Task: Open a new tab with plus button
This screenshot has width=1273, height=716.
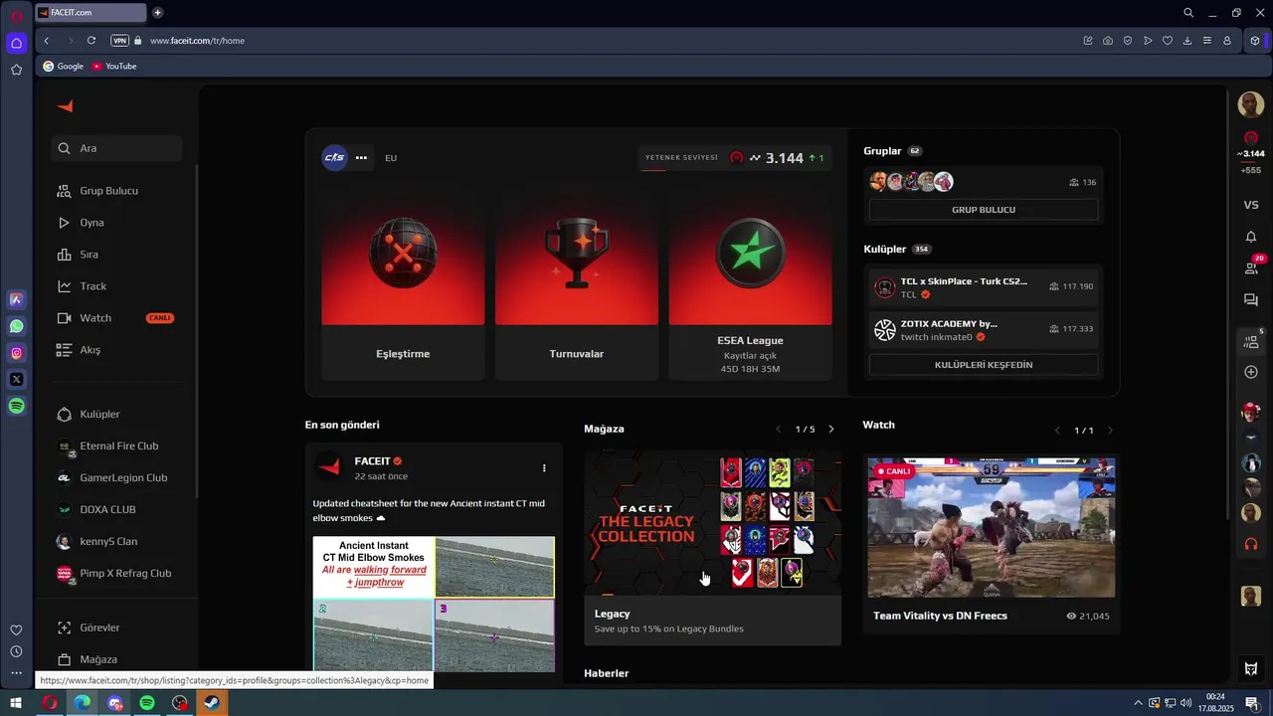Action: pos(157,13)
